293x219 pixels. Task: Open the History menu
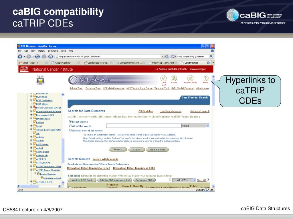pyautogui.click(x=41, y=51)
